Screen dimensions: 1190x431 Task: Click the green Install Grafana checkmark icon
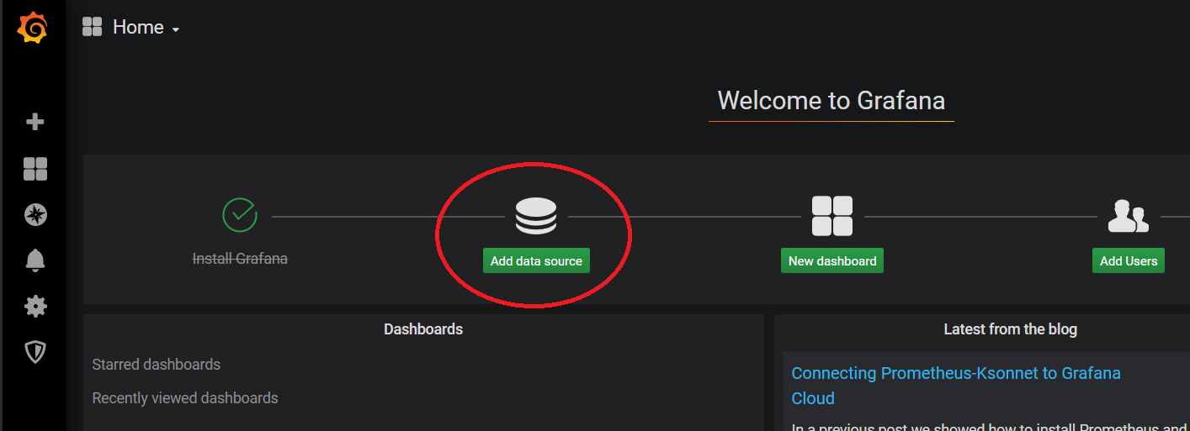coord(240,215)
